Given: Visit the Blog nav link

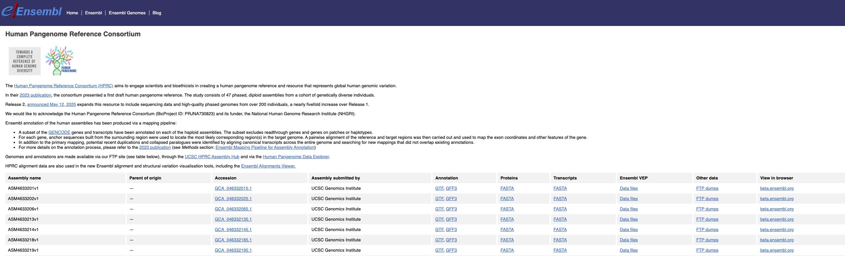Looking at the screenshot, I should click(x=157, y=13).
